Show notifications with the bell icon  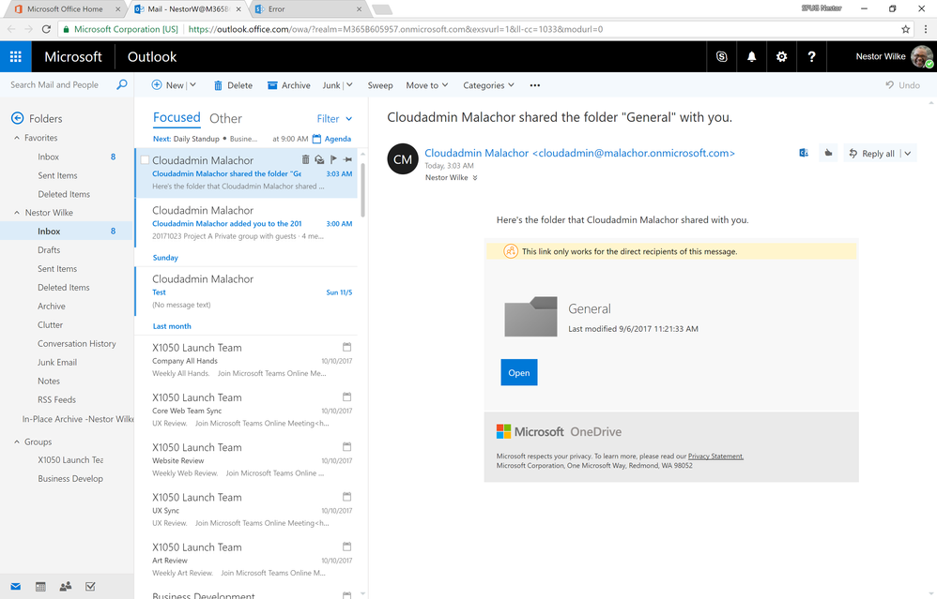tap(751, 56)
